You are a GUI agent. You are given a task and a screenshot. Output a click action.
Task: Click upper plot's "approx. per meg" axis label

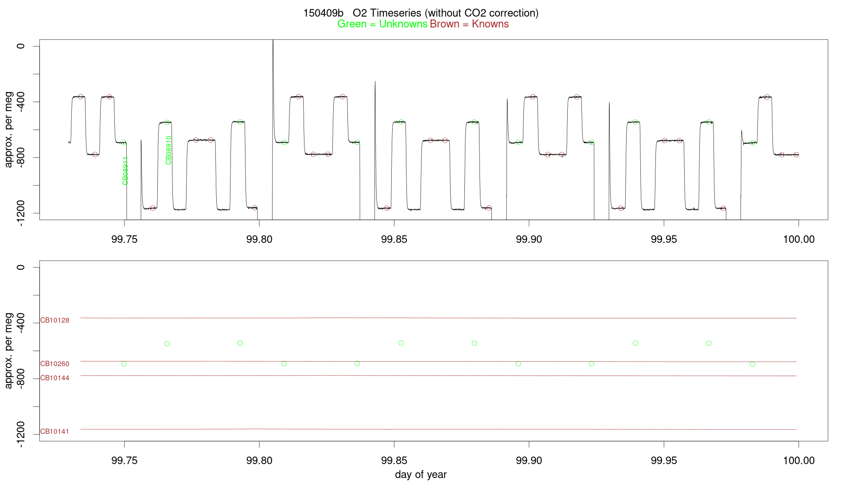(x=8, y=130)
